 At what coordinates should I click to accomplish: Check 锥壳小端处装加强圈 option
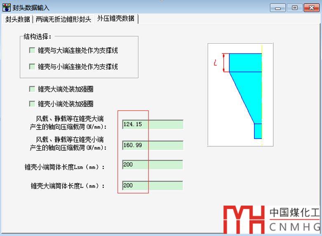pos(32,104)
